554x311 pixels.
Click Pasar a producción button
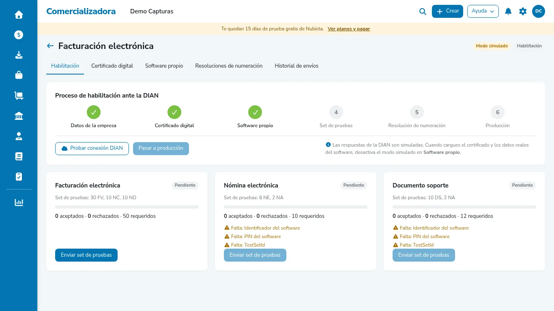click(161, 149)
